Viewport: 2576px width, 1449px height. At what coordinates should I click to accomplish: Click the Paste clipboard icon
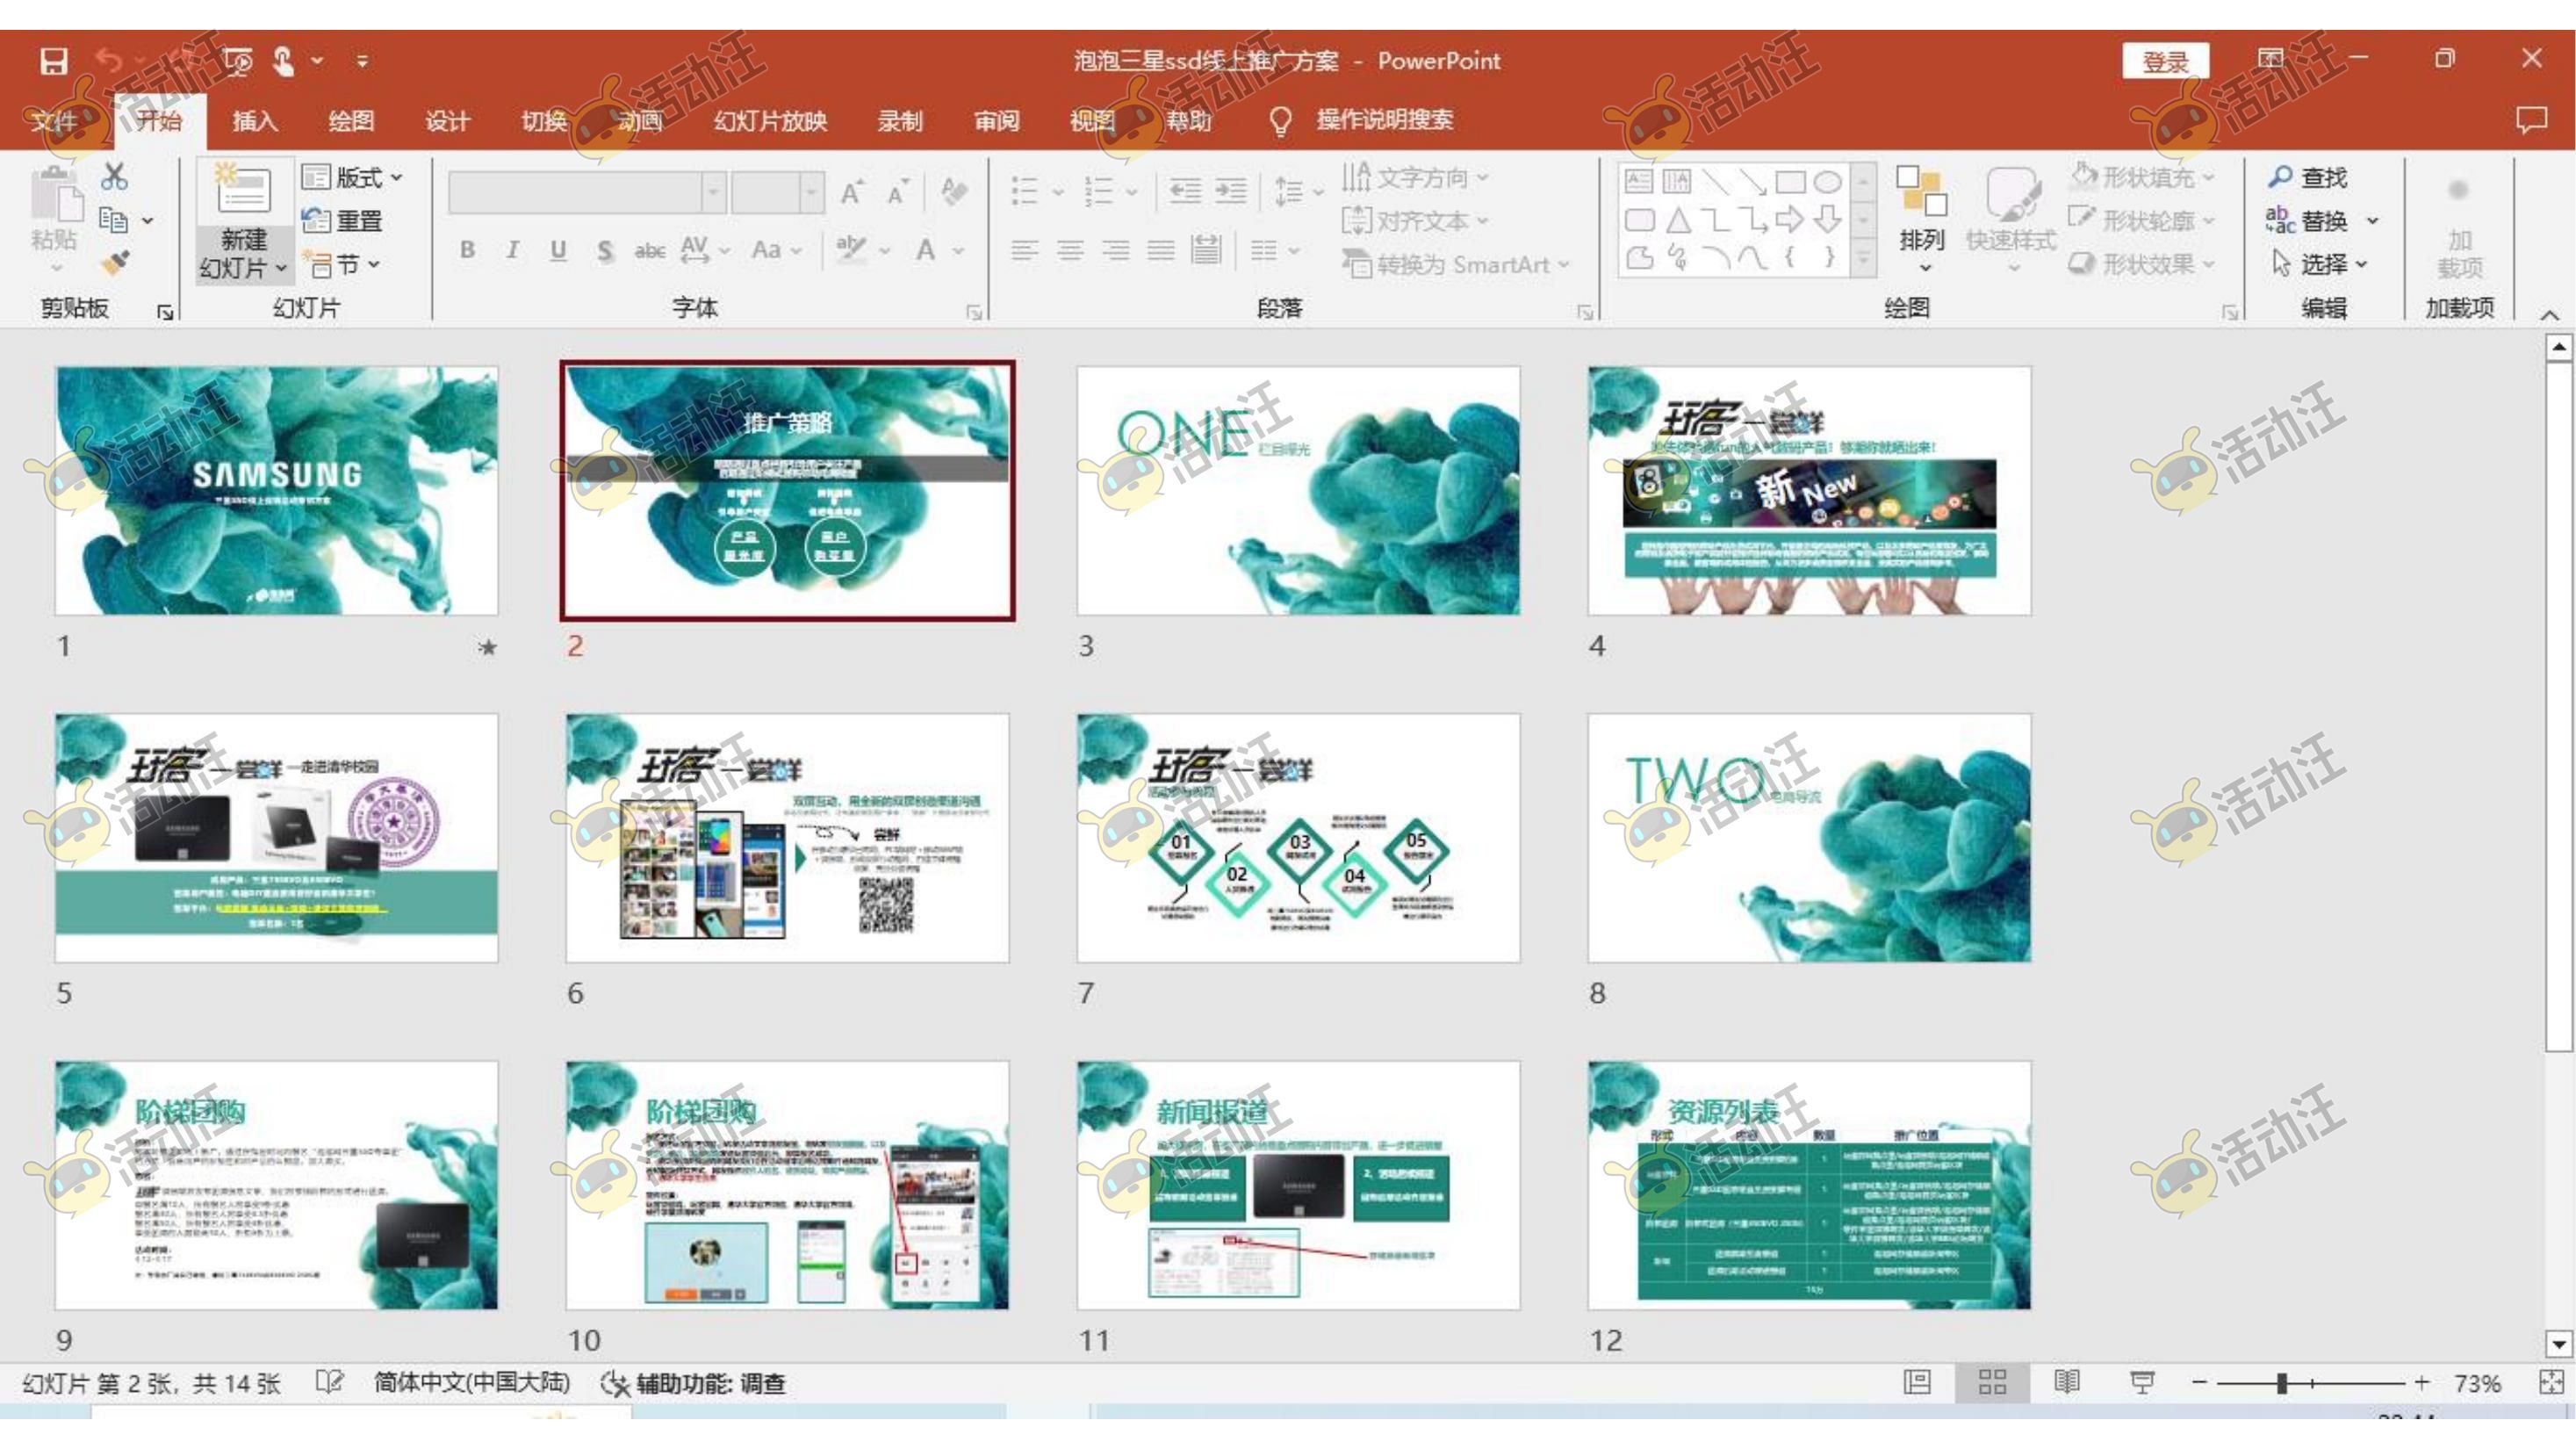[x=55, y=195]
